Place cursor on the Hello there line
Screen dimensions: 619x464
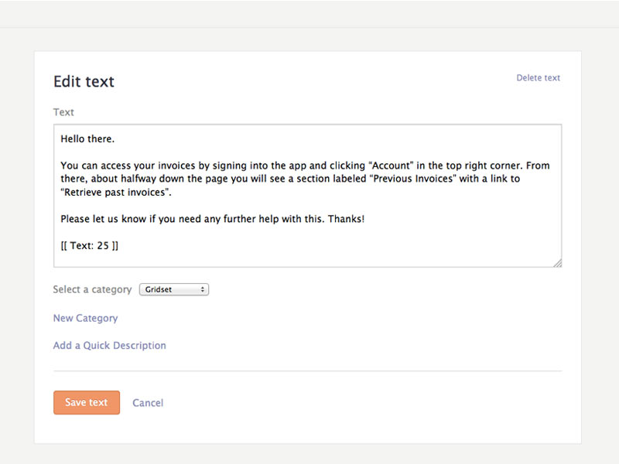tap(87, 139)
